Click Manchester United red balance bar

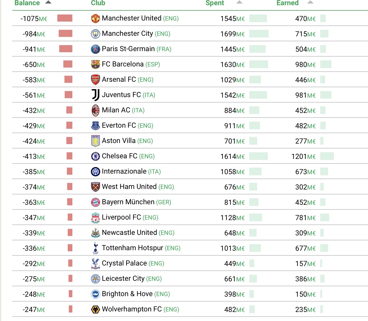point(65,18)
